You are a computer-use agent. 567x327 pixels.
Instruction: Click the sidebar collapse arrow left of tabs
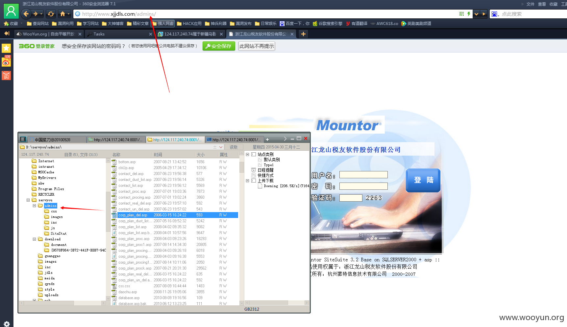[7, 33]
